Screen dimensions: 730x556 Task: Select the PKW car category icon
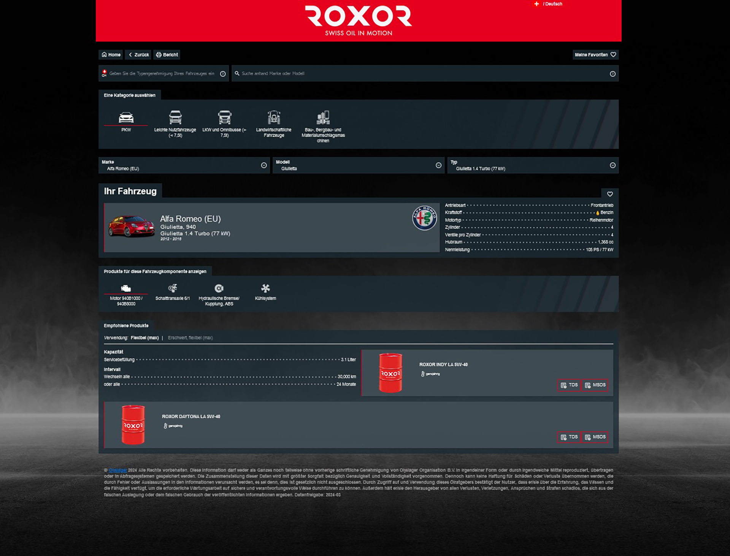coord(126,117)
